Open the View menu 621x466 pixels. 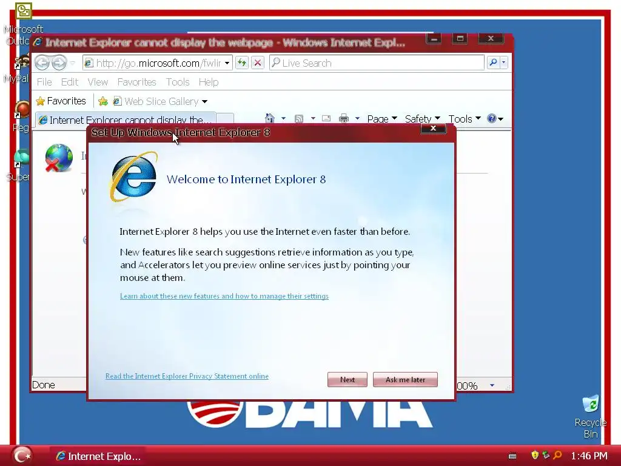click(98, 82)
